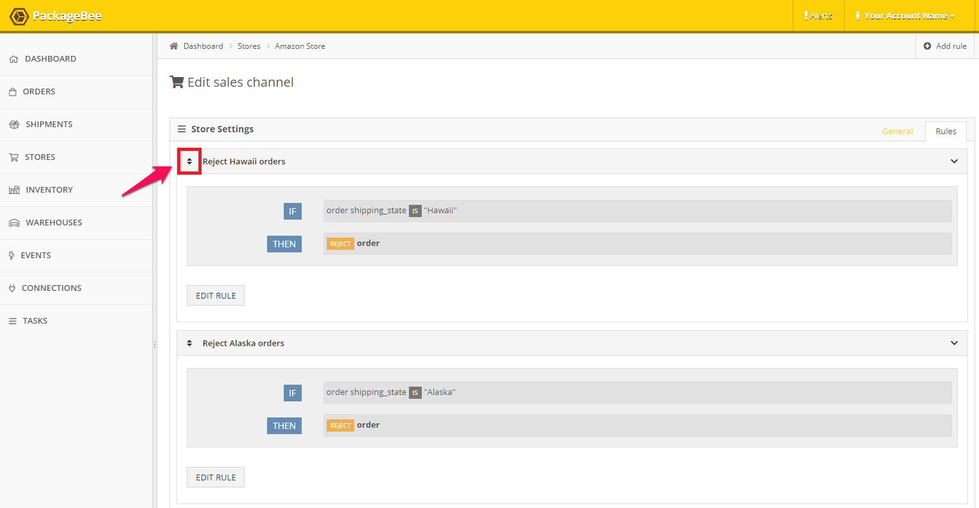
Task: Open the TASKS sidebar menu item
Action: click(x=76, y=321)
